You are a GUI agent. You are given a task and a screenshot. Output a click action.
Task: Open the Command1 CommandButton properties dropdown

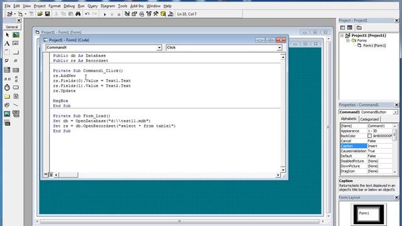pos(395,112)
